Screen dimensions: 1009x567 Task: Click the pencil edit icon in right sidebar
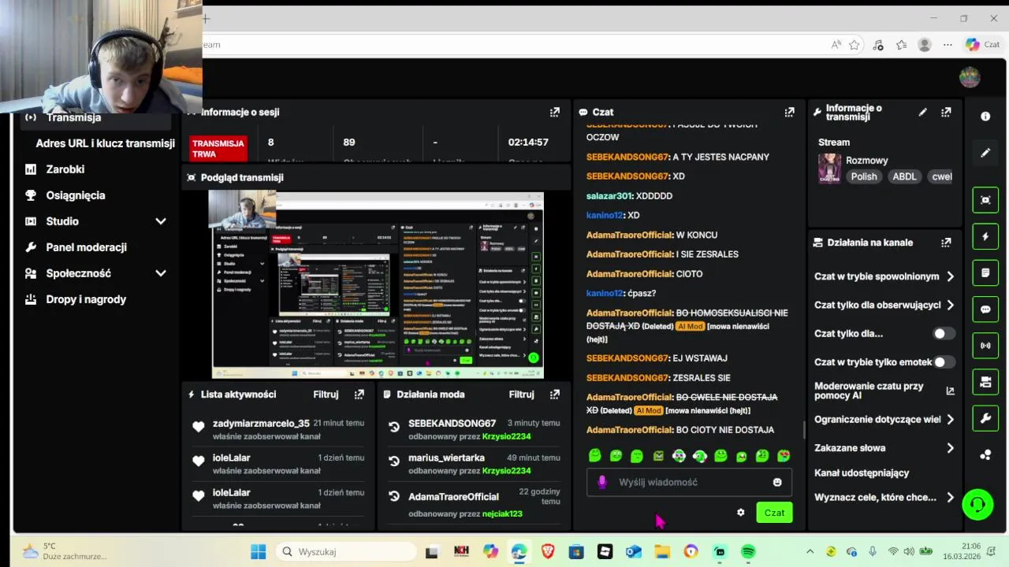point(985,153)
